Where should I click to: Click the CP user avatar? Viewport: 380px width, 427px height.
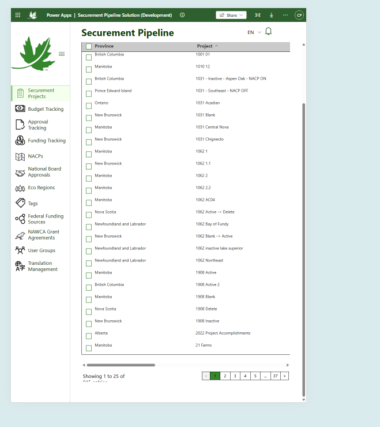pyautogui.click(x=299, y=15)
